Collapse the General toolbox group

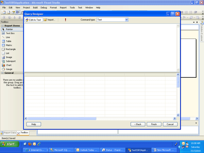pos(3,73)
